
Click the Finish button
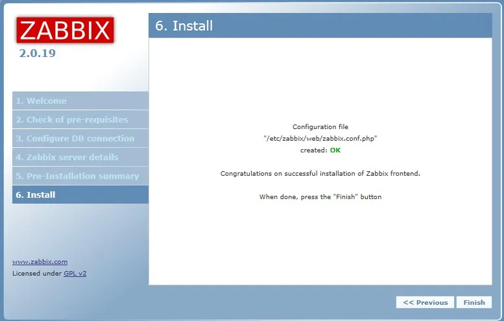(x=474, y=302)
